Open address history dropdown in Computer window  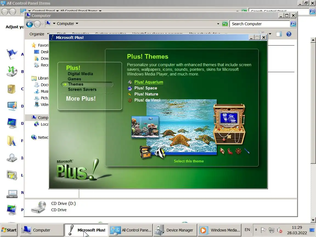218,24
